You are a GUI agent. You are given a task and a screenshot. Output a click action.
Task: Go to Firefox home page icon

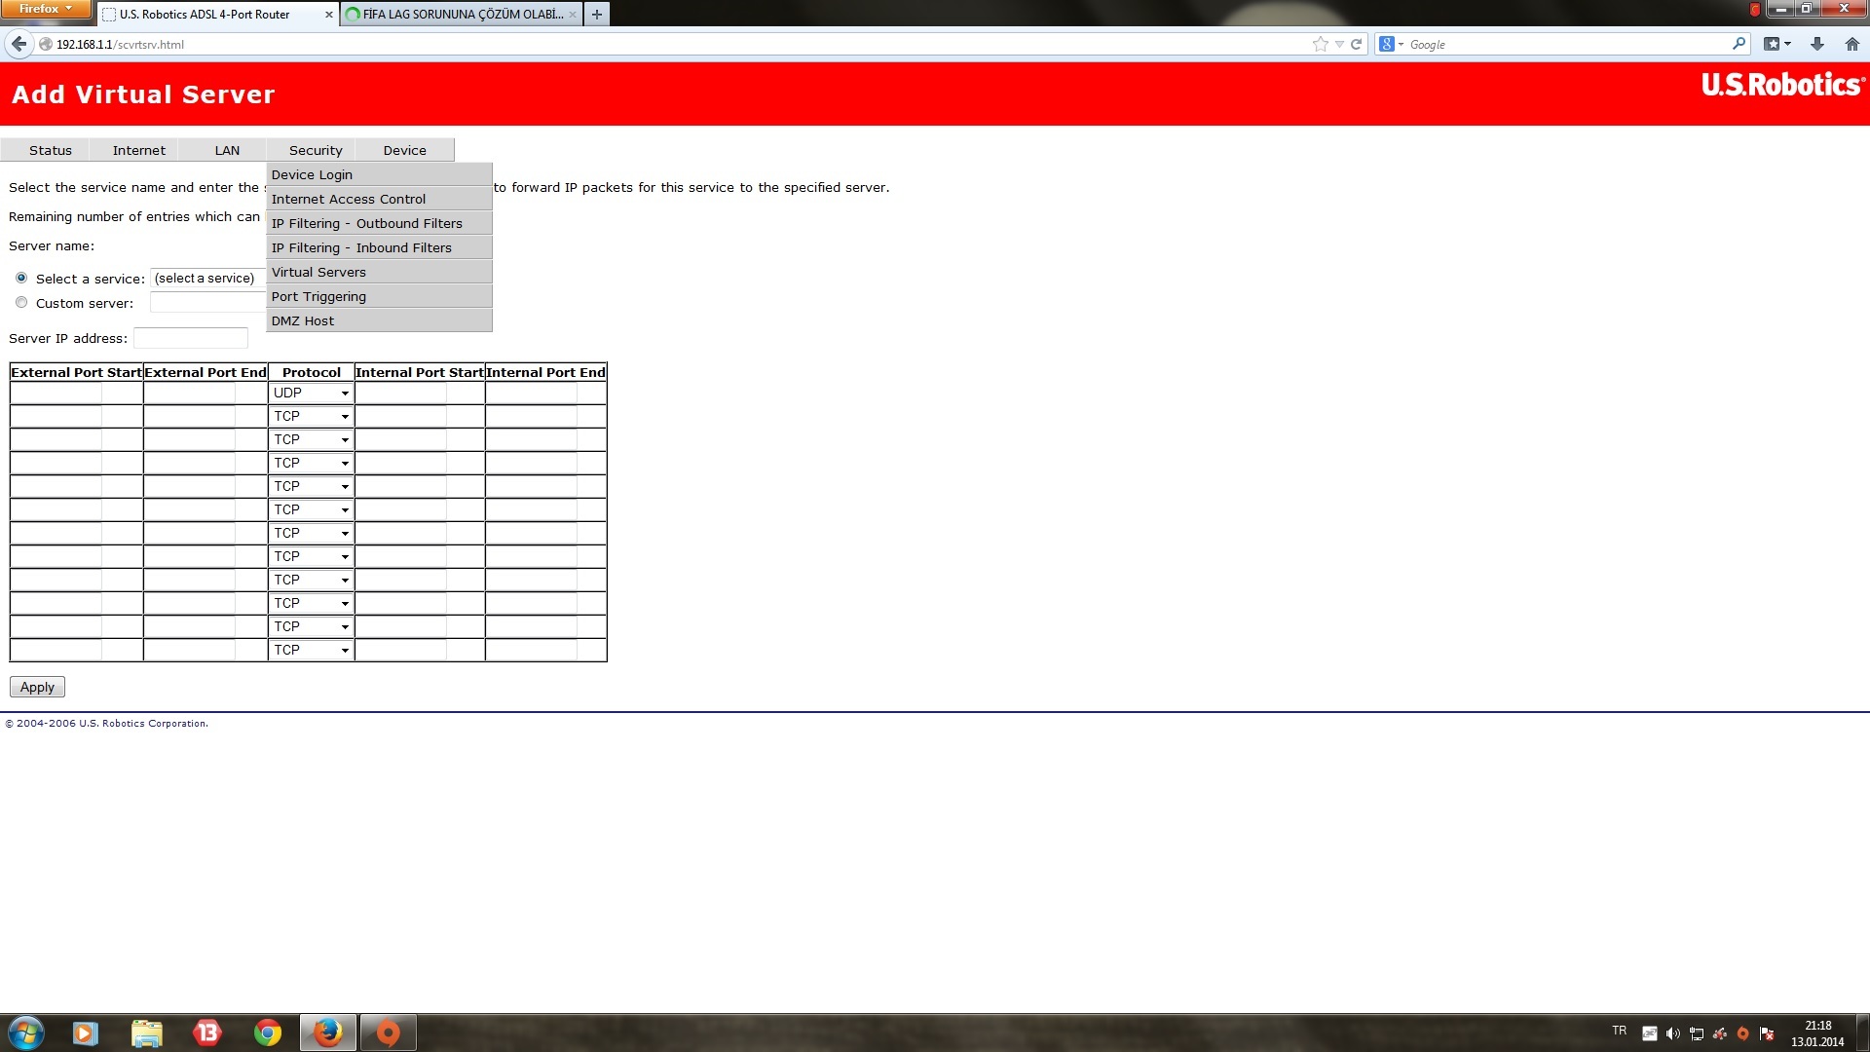pyautogui.click(x=1852, y=44)
